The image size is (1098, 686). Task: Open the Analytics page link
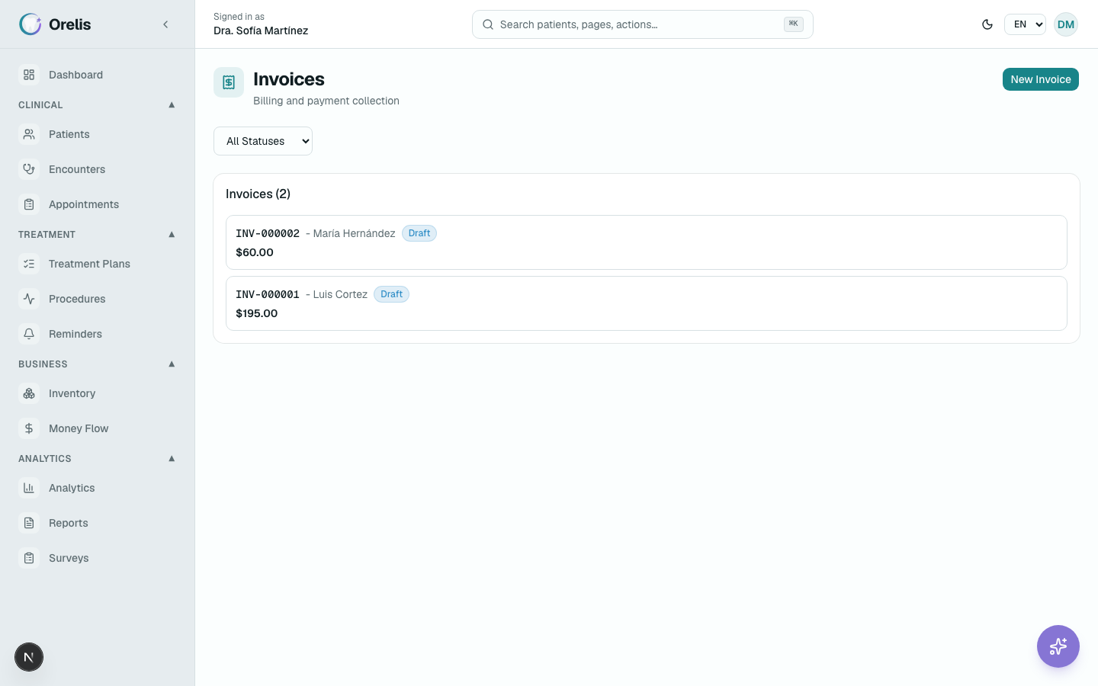coord(97,488)
